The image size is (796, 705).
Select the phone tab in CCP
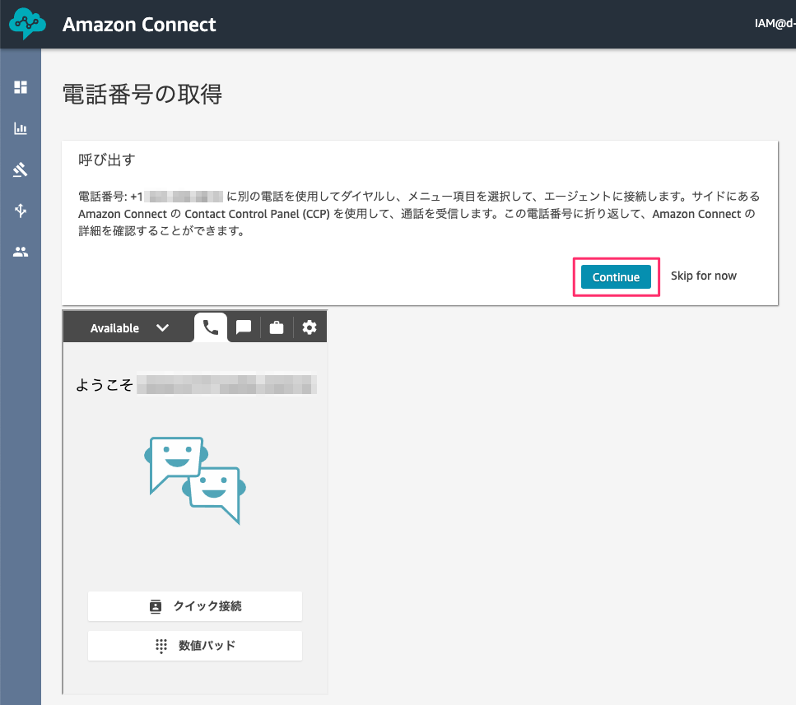[211, 327]
